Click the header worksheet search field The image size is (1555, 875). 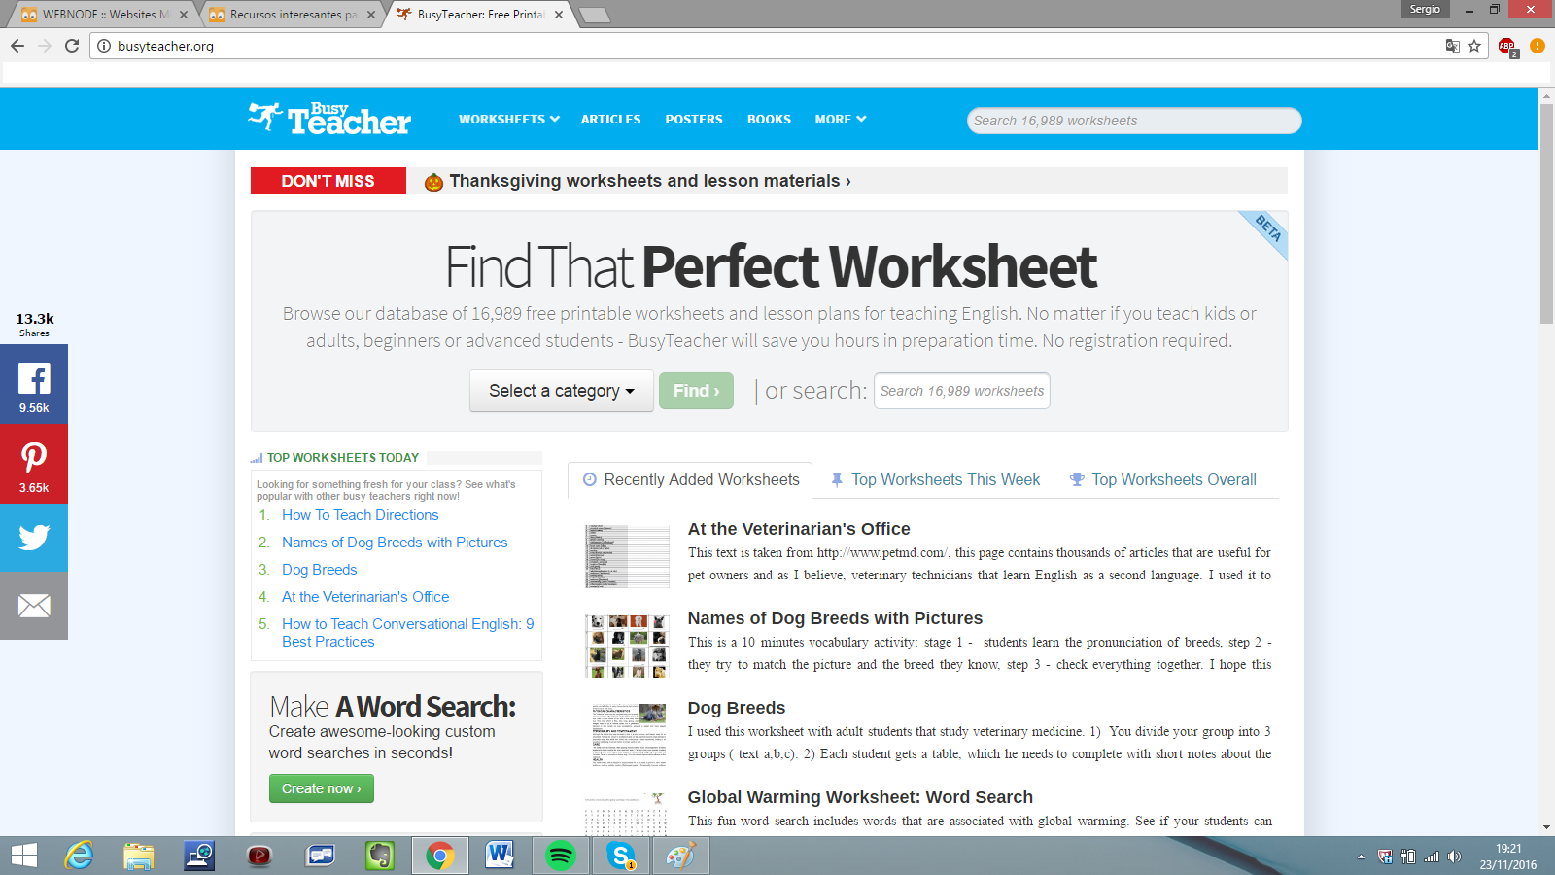point(1133,121)
